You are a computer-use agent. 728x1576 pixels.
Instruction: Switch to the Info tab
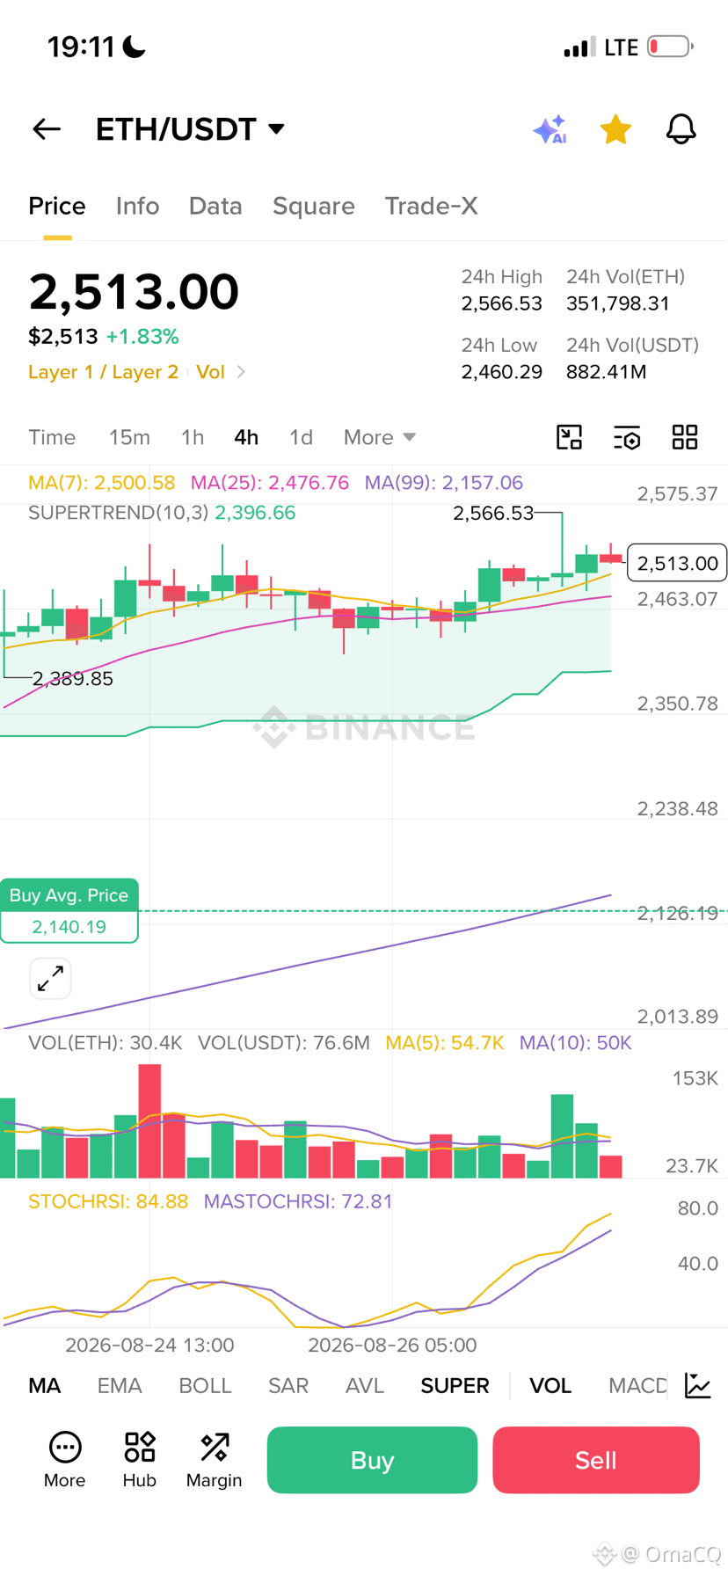tap(137, 206)
